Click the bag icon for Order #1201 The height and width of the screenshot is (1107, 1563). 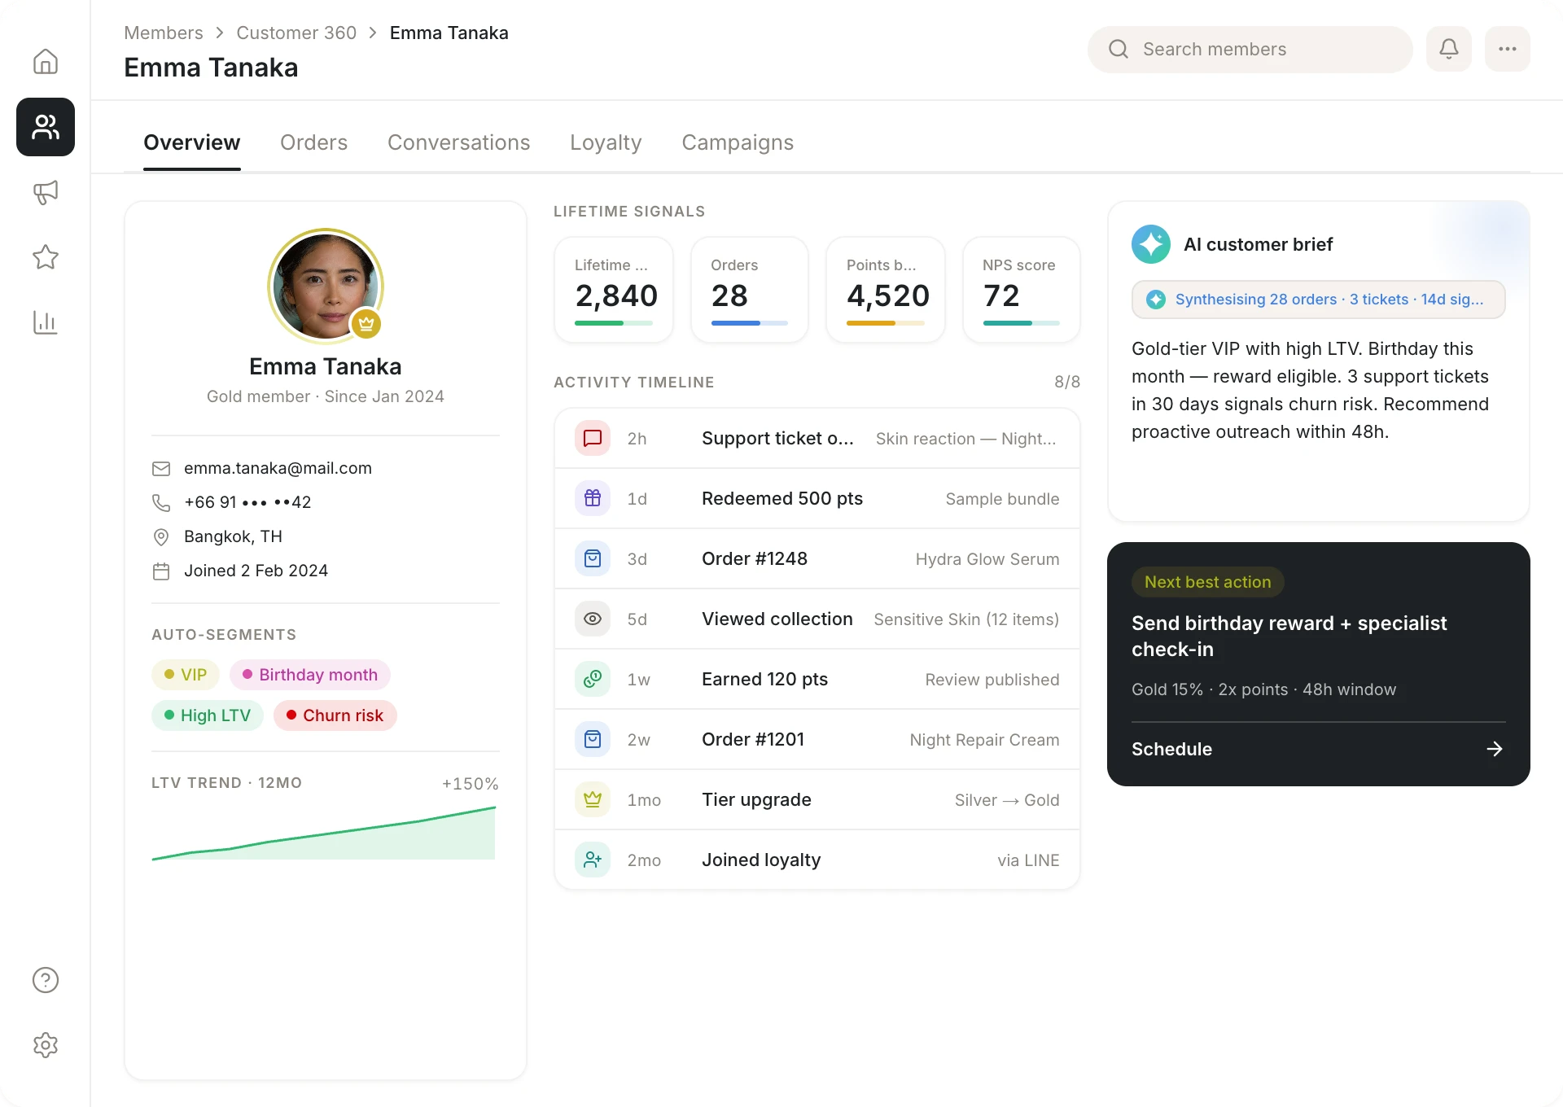[x=593, y=739]
